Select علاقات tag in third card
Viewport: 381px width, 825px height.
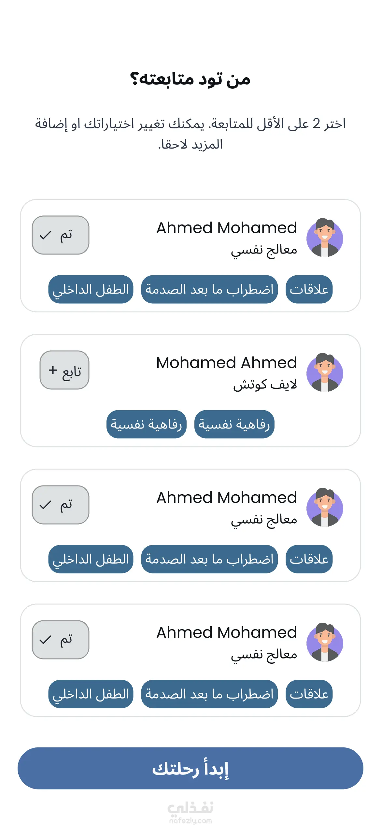(x=309, y=559)
